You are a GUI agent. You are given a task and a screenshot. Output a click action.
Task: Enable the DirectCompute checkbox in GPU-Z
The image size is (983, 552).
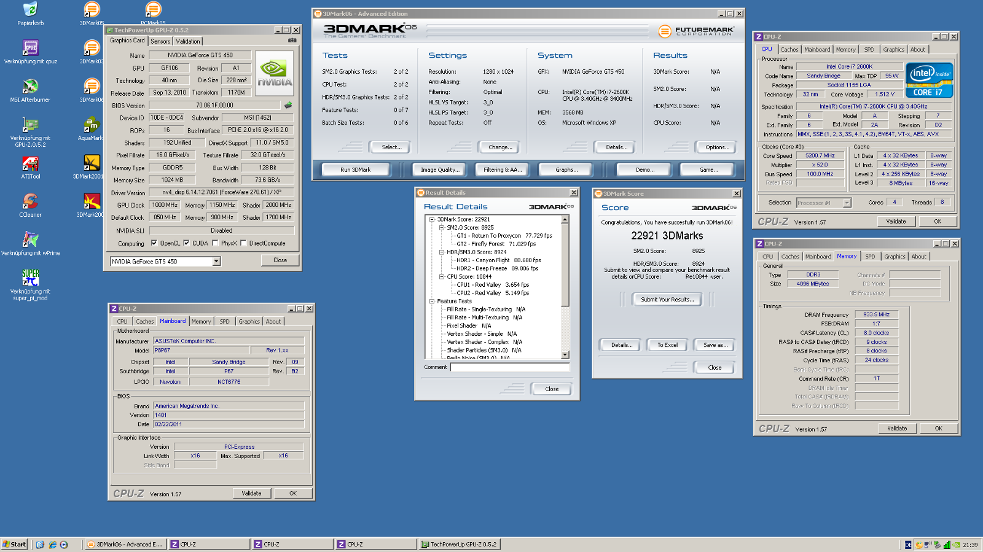point(243,243)
